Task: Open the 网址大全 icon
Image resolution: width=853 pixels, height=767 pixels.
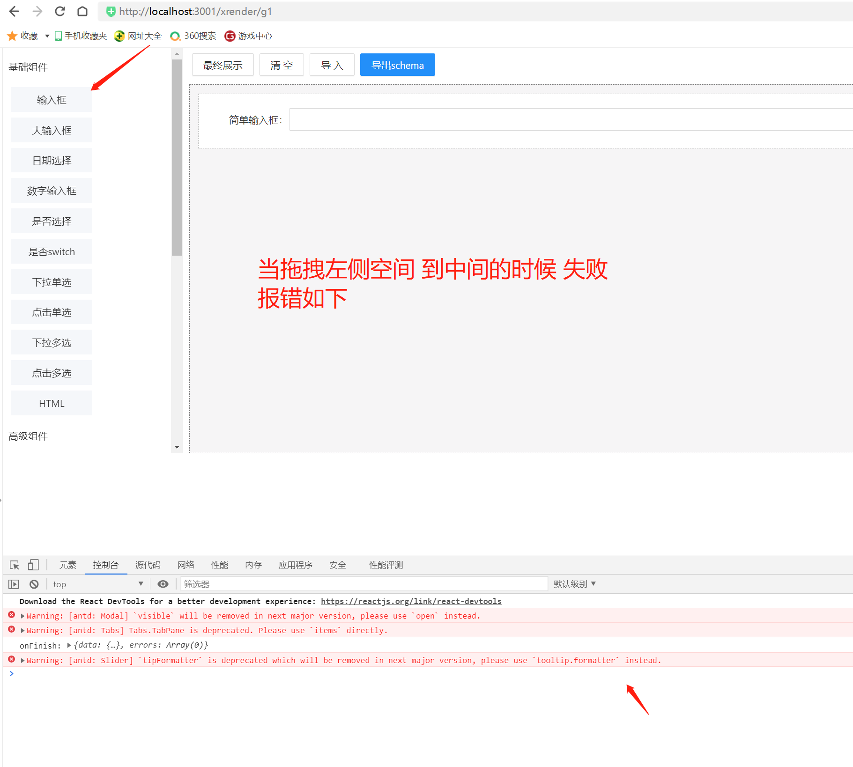Action: click(119, 36)
